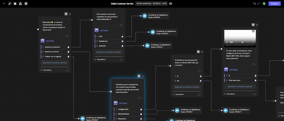This screenshot has height=121, width=284.
Task: Open the gear settings icon
Action: pos(26,4)
